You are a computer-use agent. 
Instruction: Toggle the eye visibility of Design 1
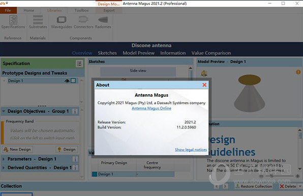click(x=67, y=81)
